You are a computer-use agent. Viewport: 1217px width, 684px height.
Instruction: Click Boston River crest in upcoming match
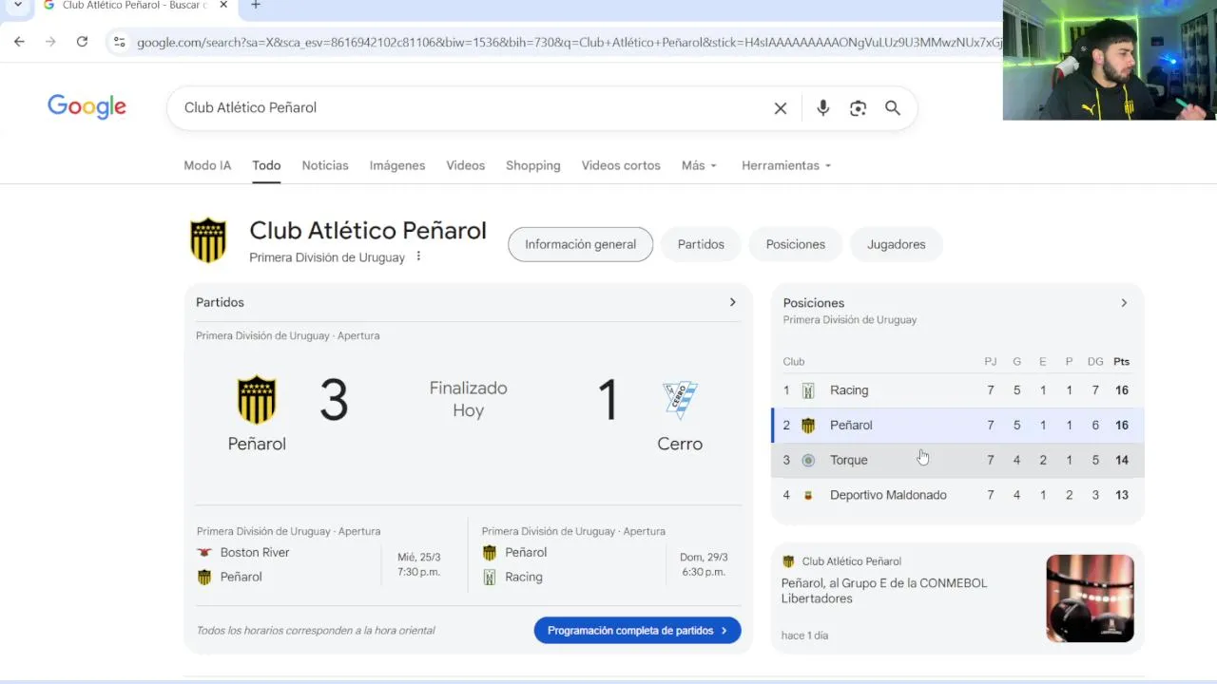(204, 552)
